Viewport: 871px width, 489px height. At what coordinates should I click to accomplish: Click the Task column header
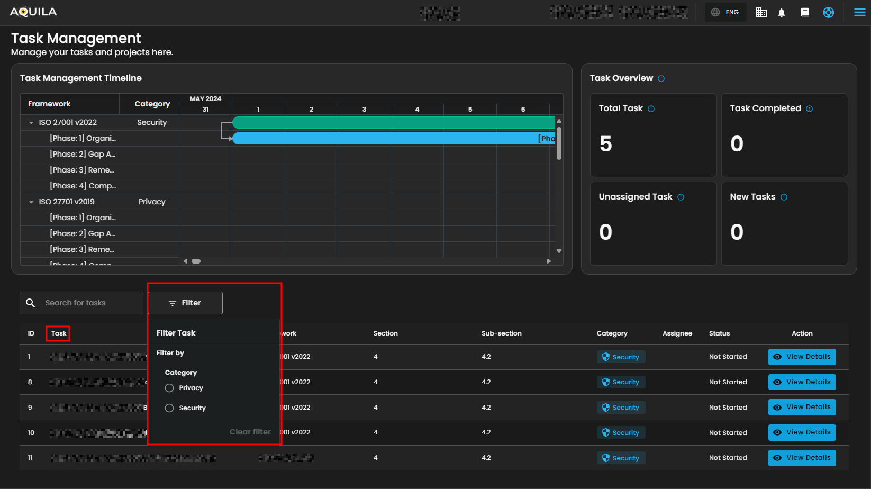pos(58,333)
